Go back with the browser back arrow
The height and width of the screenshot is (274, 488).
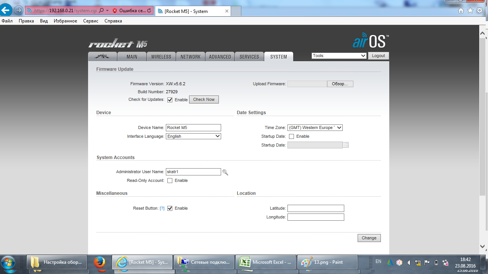[6, 10]
